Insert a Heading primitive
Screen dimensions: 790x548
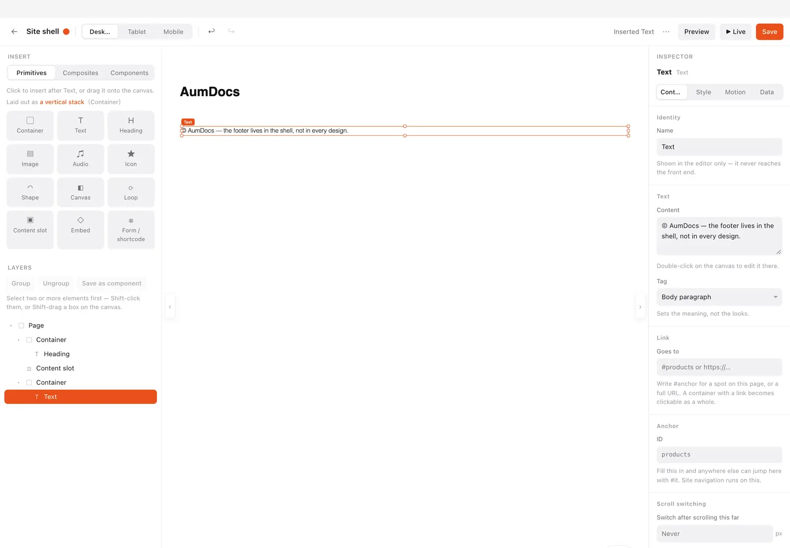(x=131, y=125)
